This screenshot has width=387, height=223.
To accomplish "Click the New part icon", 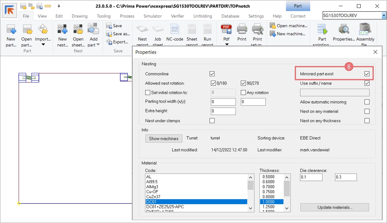I will click(x=11, y=30).
